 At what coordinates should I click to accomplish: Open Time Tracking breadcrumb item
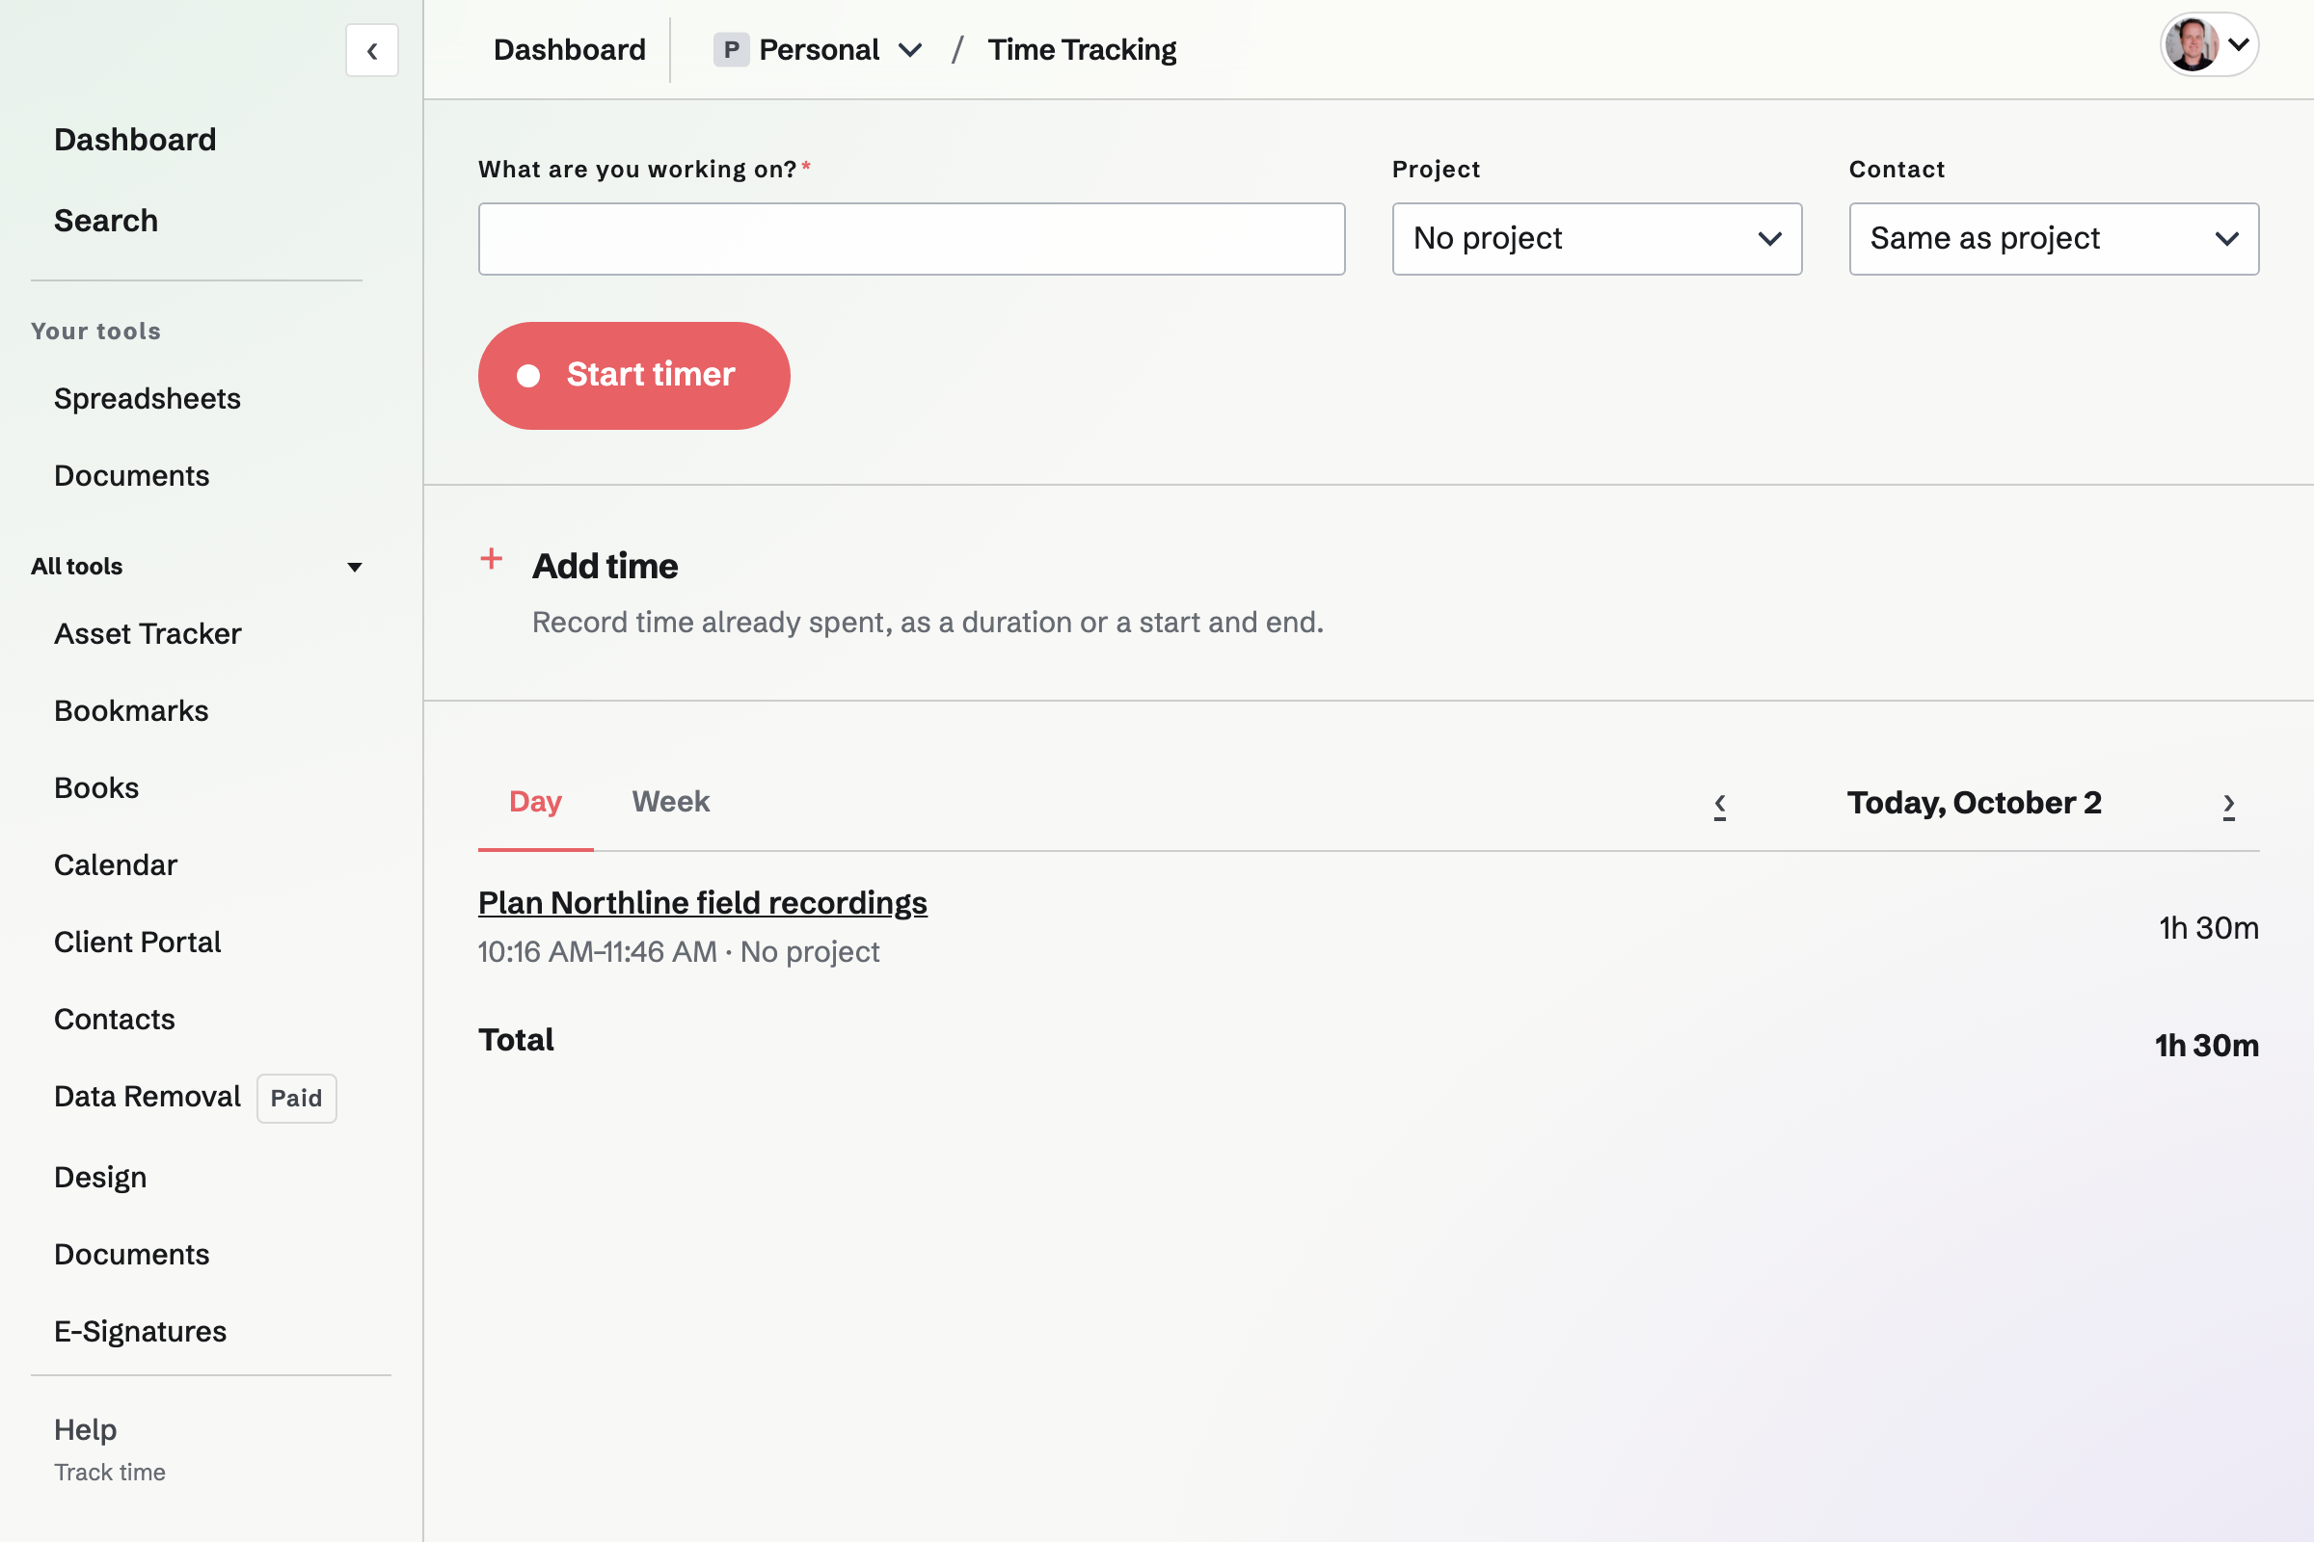coord(1082,49)
